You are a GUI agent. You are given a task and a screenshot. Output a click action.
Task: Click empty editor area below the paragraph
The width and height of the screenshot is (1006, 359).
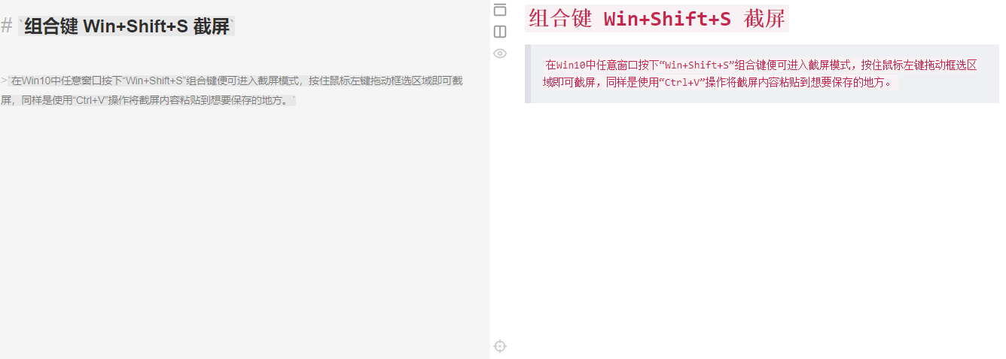(245, 226)
